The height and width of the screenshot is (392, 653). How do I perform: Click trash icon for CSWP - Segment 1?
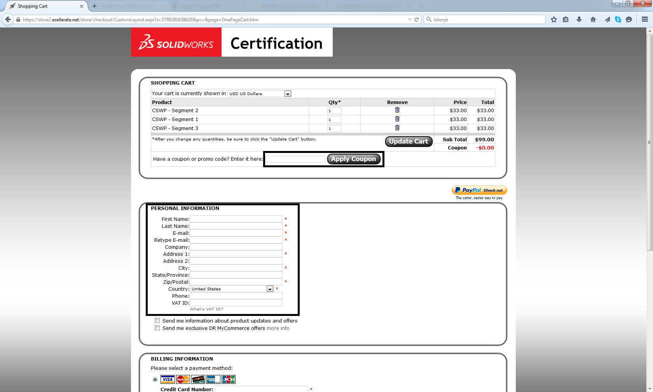pos(397,119)
